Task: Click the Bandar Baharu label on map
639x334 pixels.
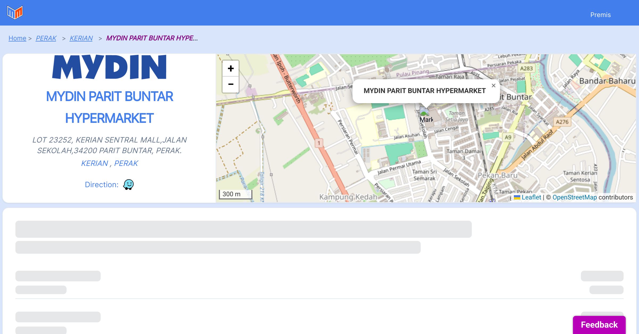Action: [607, 81]
